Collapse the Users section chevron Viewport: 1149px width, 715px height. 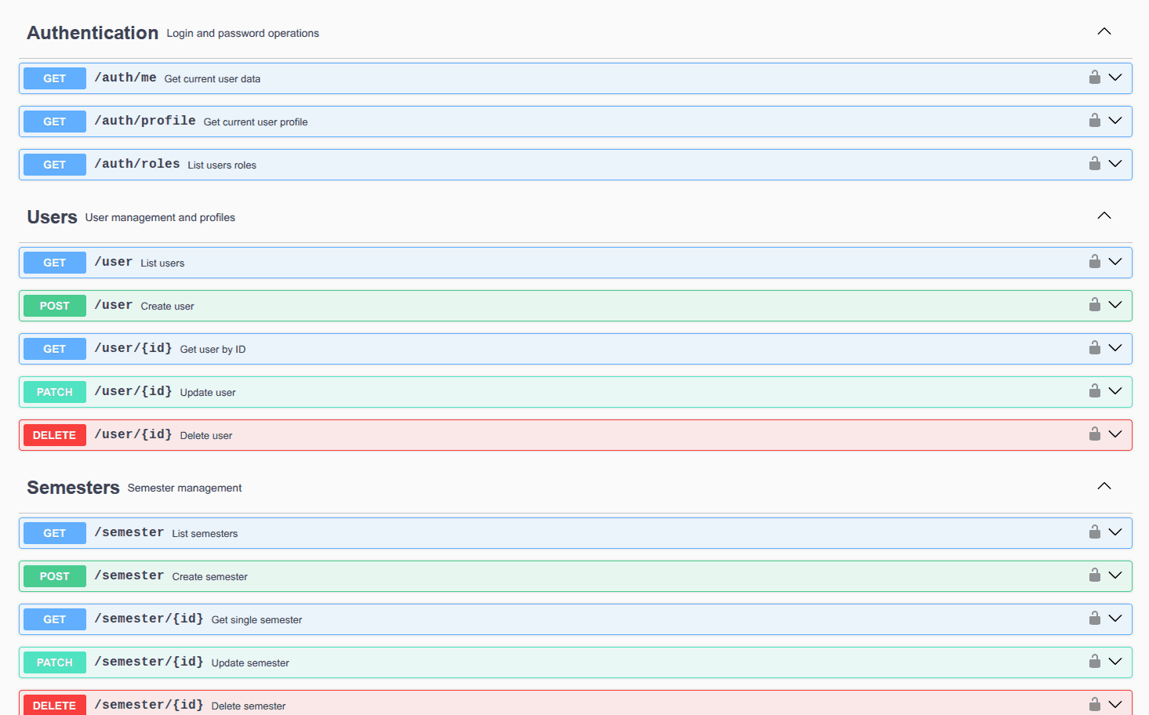[x=1104, y=216]
